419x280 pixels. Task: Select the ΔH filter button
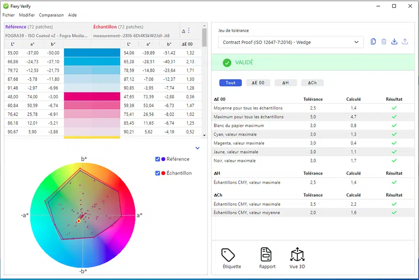coord(285,83)
